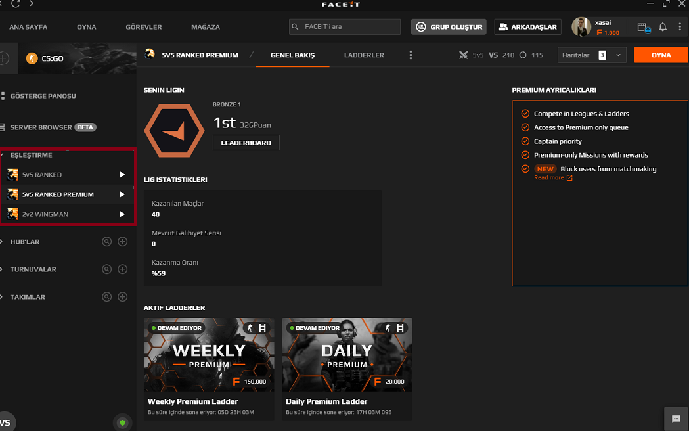Click the forward navigation arrow
This screenshot has height=431, width=689.
[31, 3]
